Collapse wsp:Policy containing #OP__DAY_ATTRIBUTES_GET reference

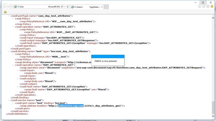point(18,30)
